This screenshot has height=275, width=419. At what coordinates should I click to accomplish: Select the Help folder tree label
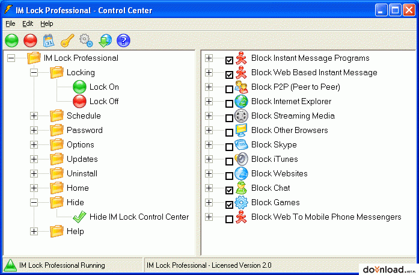click(x=75, y=232)
